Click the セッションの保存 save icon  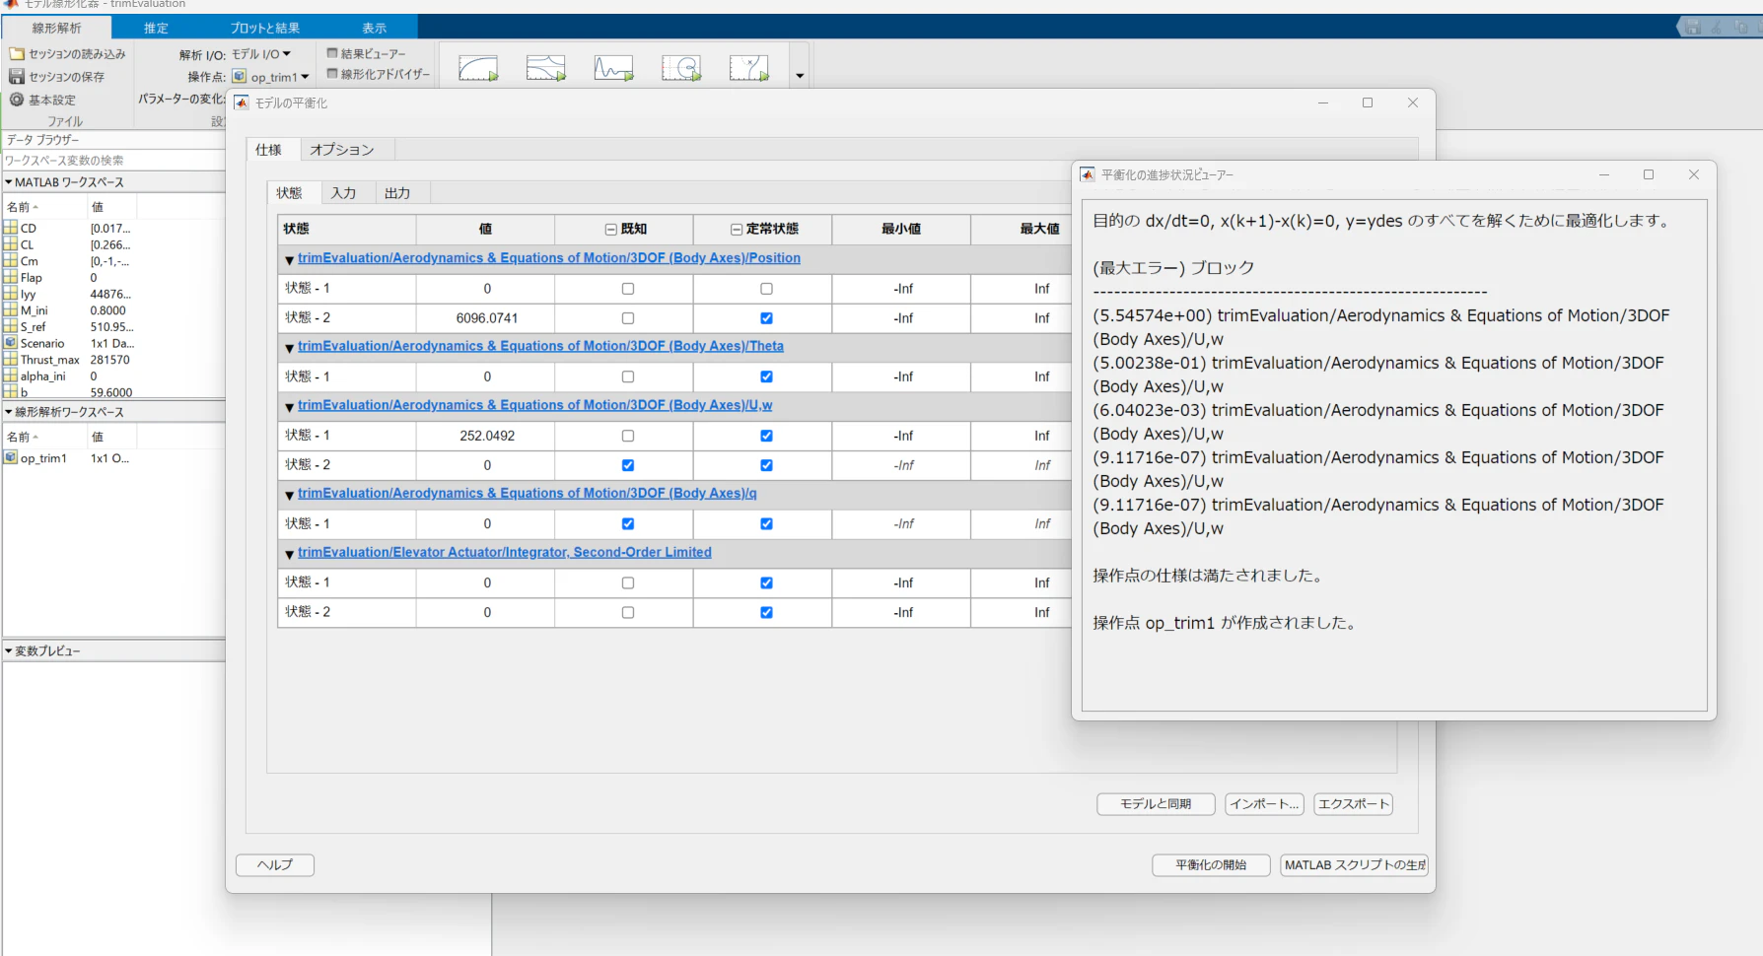(17, 76)
